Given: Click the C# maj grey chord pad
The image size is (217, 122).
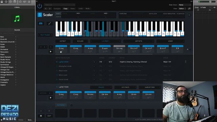Looking at the screenshot, I should click(x=119, y=49).
